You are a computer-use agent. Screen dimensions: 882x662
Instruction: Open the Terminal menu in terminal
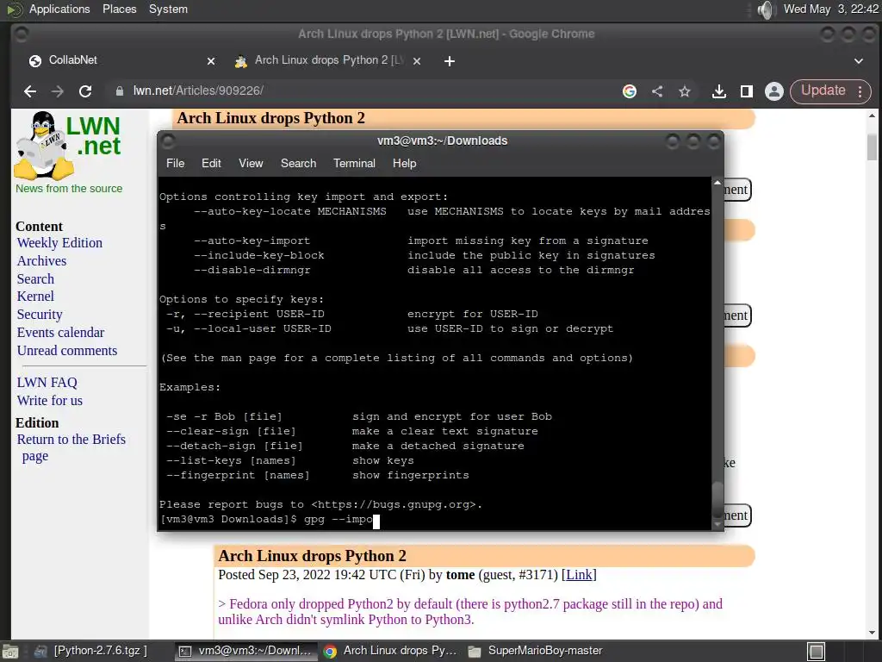pos(354,163)
